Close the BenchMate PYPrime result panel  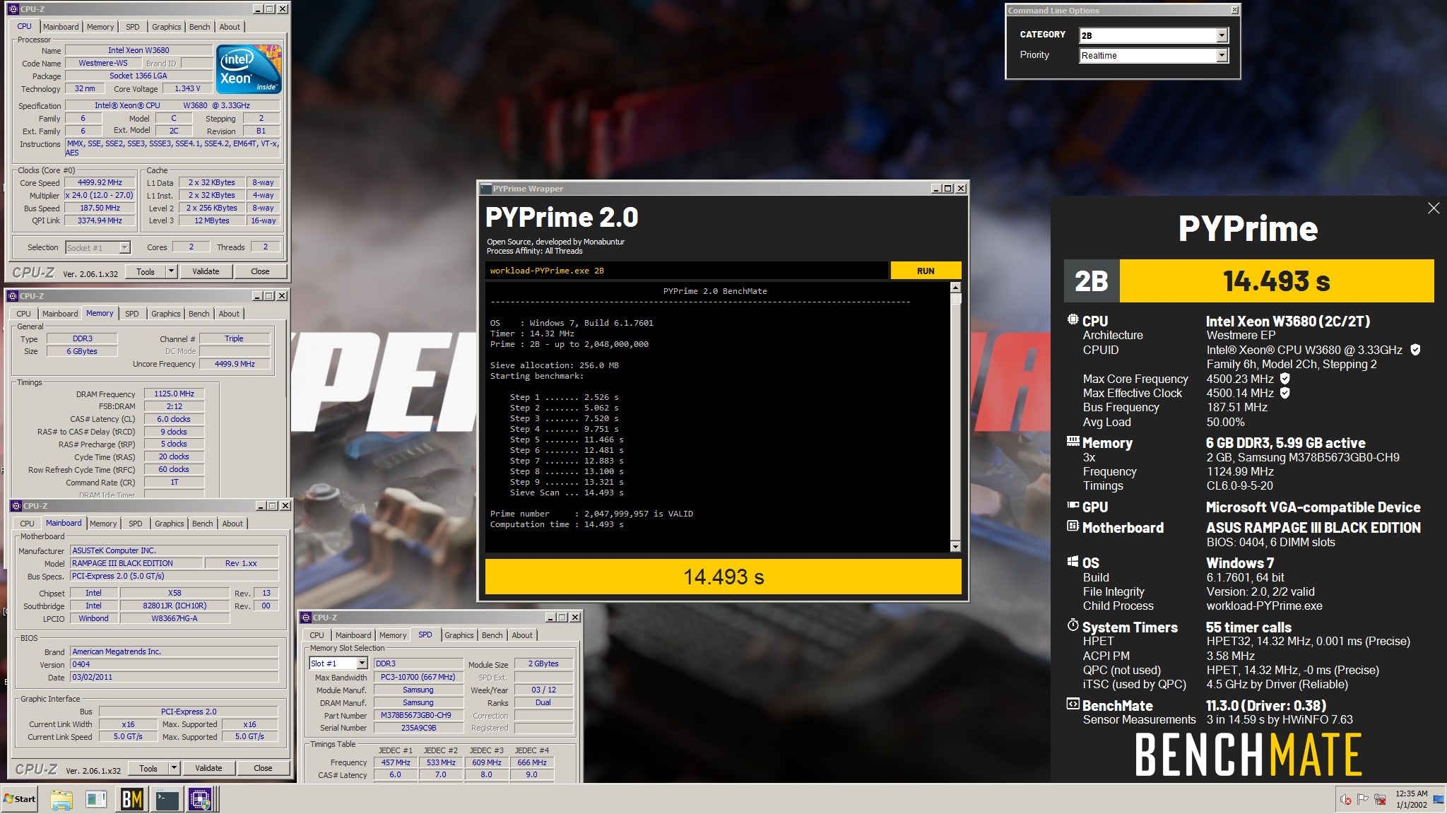pos(1434,208)
